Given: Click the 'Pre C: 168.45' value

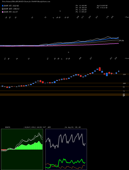Looking at the screenshot, I should (x=81, y=12).
